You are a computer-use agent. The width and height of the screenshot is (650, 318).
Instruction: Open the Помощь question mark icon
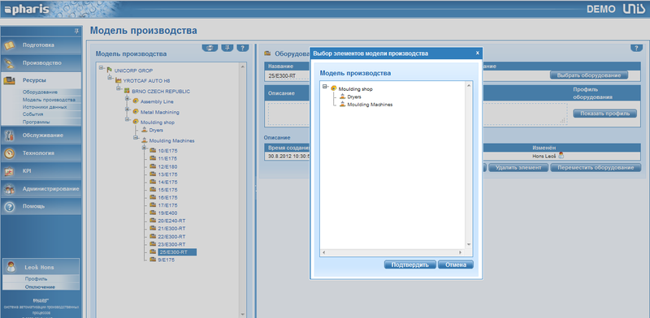pos(9,207)
